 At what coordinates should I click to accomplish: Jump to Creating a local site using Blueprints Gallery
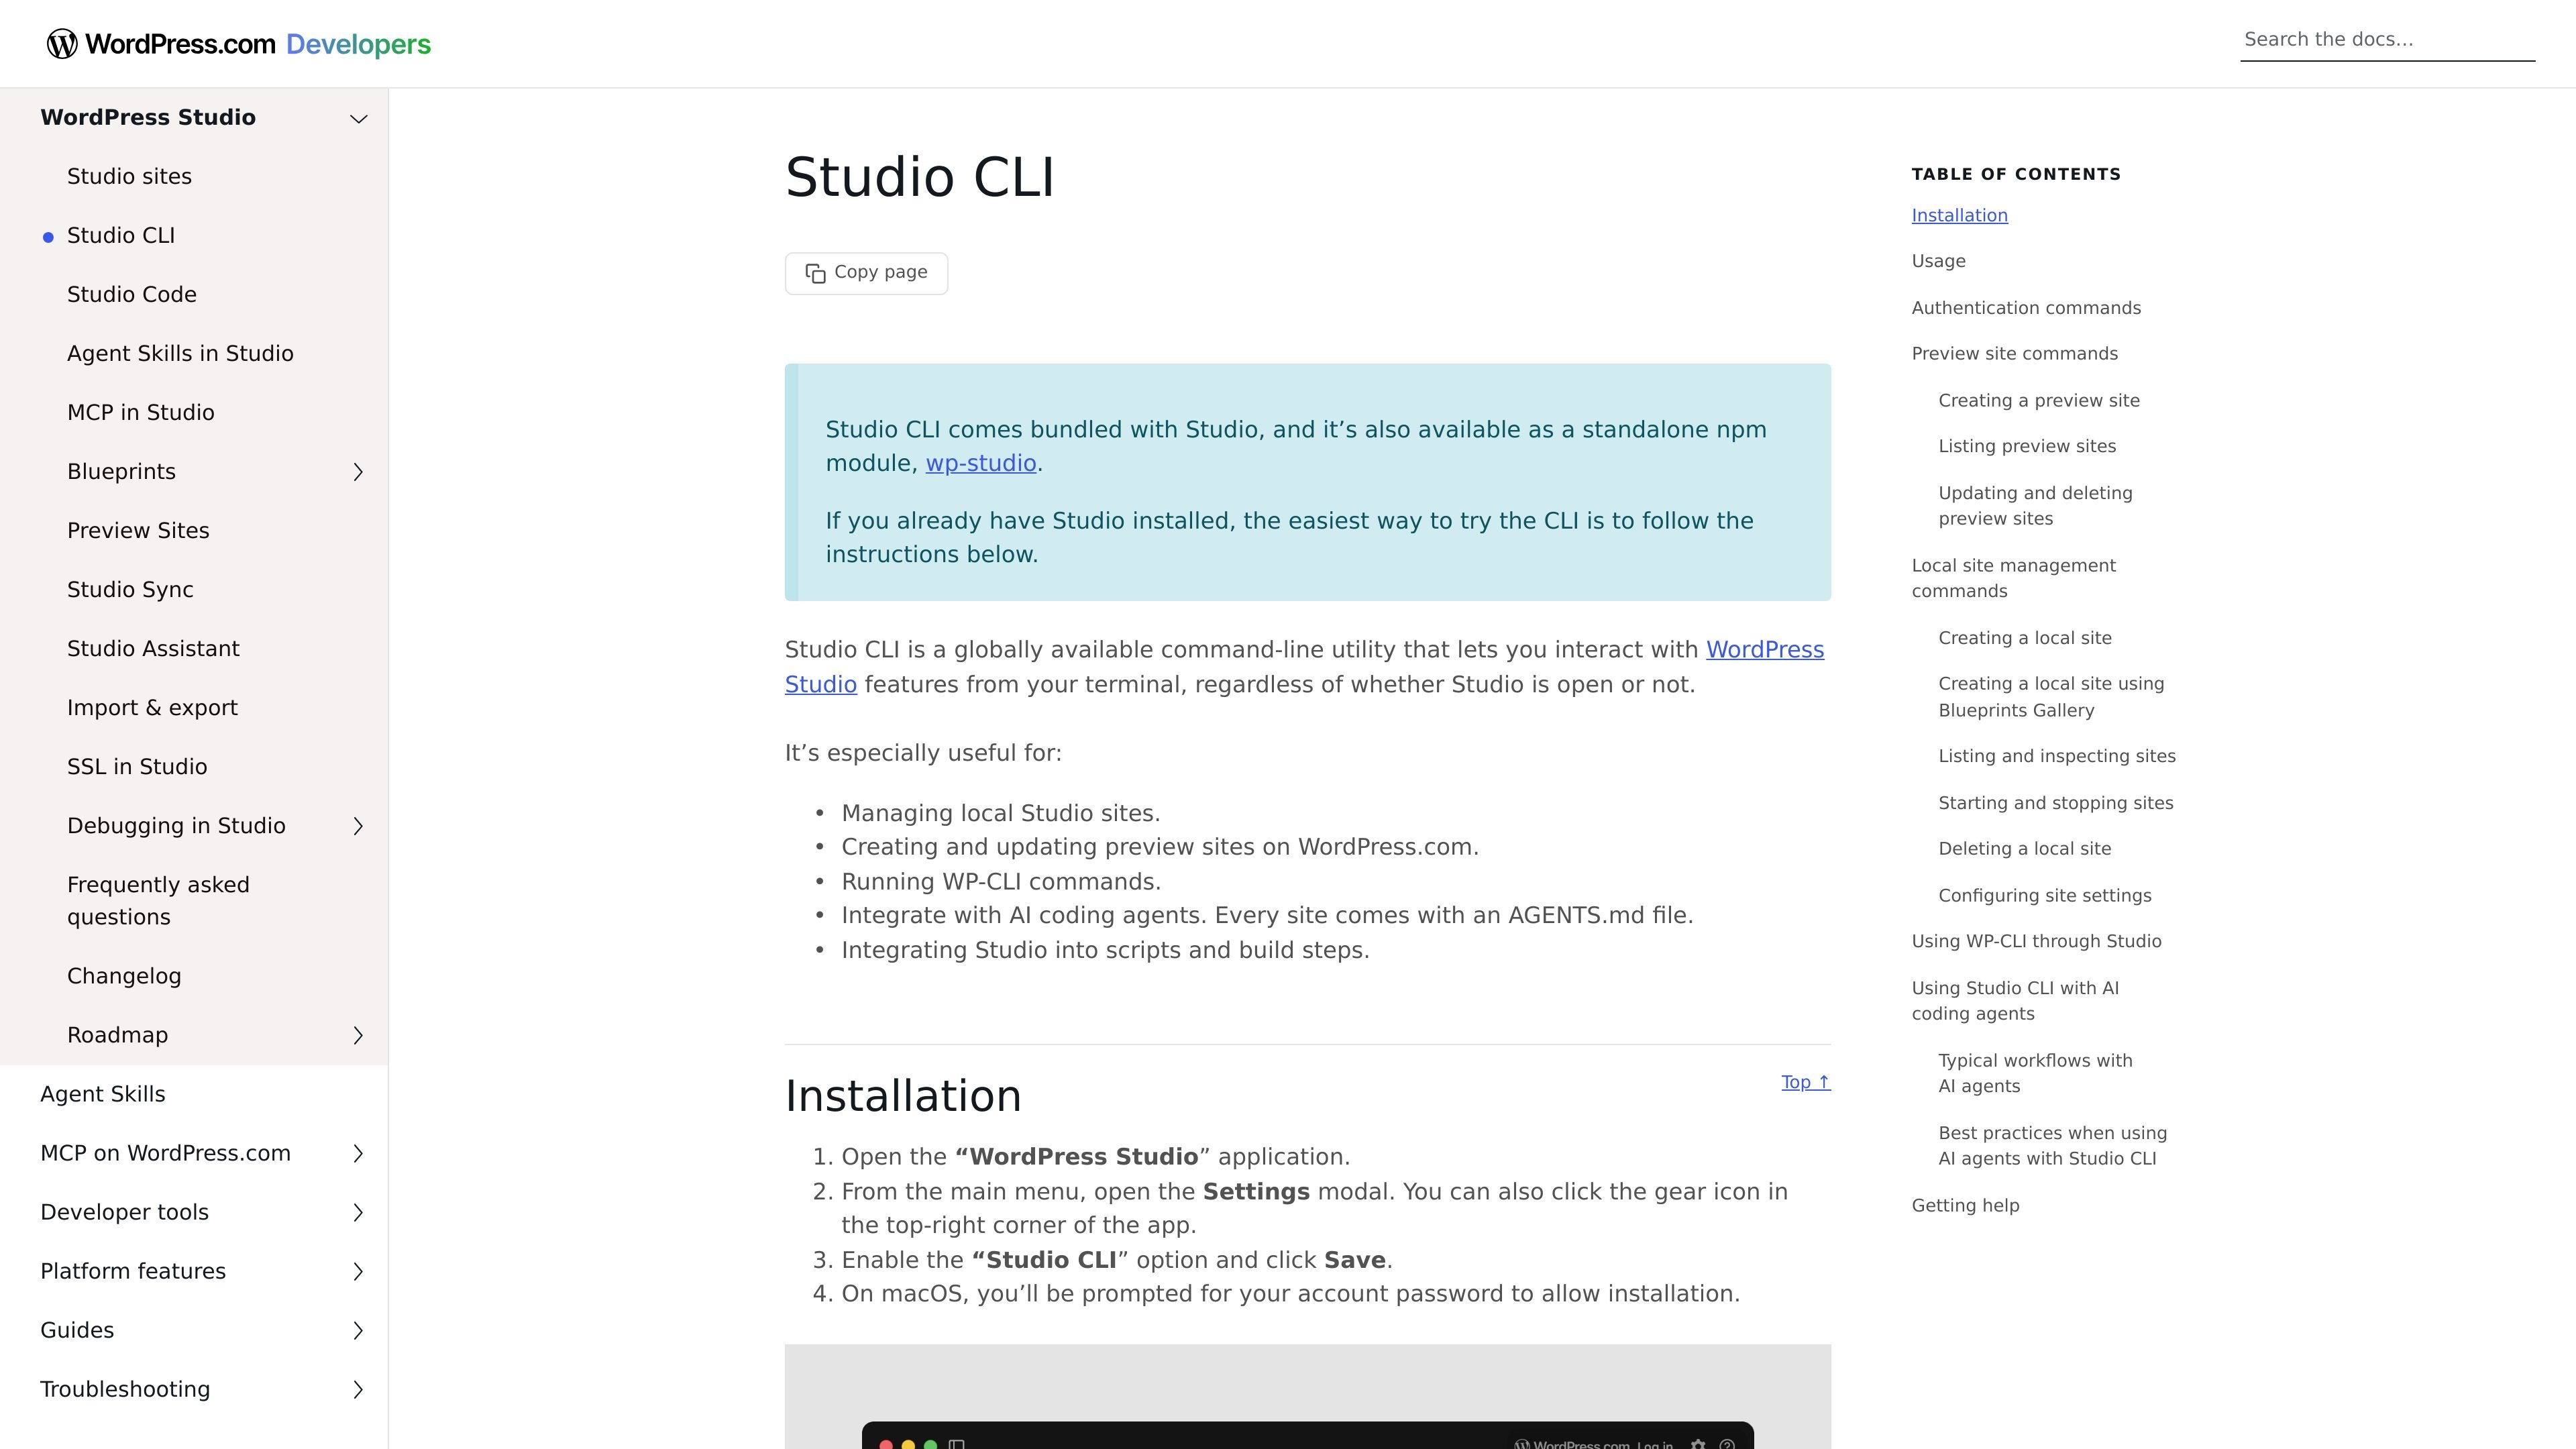click(2051, 697)
